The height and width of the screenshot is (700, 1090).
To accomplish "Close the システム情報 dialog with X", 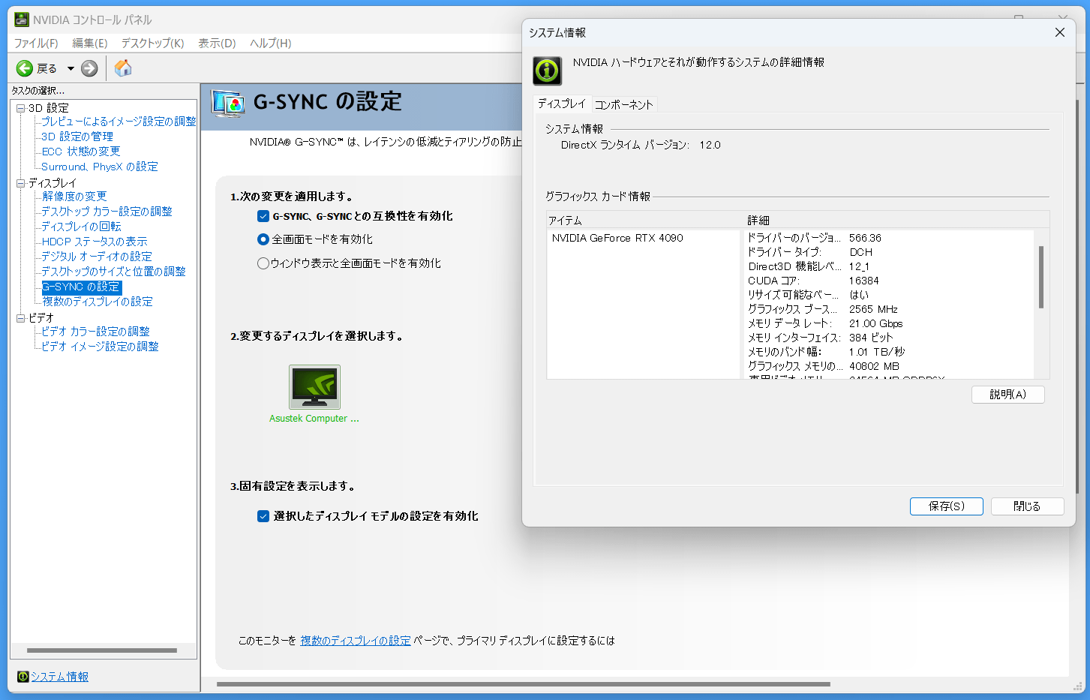I will pos(1060,32).
